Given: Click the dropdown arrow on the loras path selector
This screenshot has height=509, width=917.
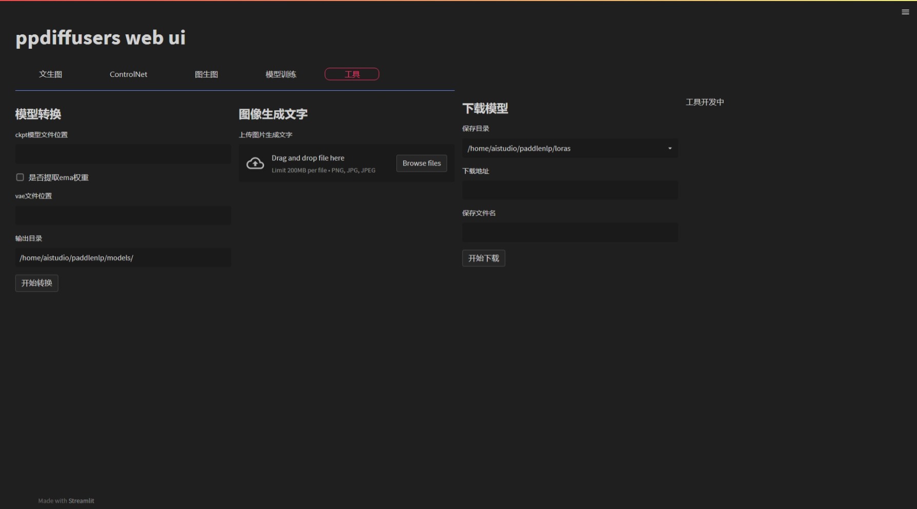Looking at the screenshot, I should point(669,148).
